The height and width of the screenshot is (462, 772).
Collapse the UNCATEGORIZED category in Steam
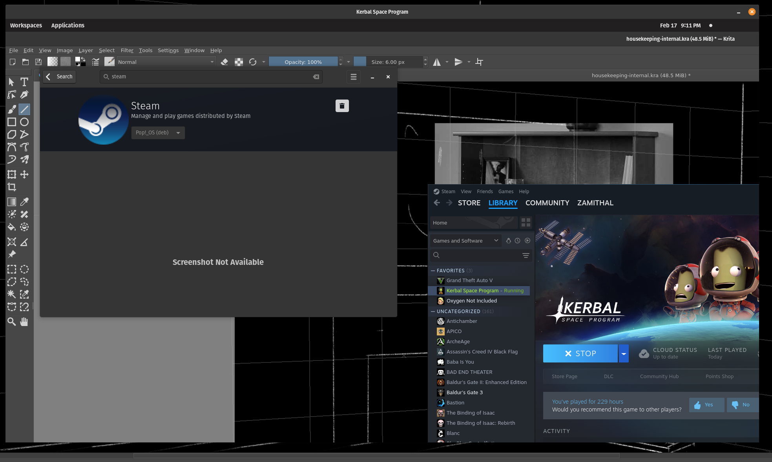(x=433, y=311)
